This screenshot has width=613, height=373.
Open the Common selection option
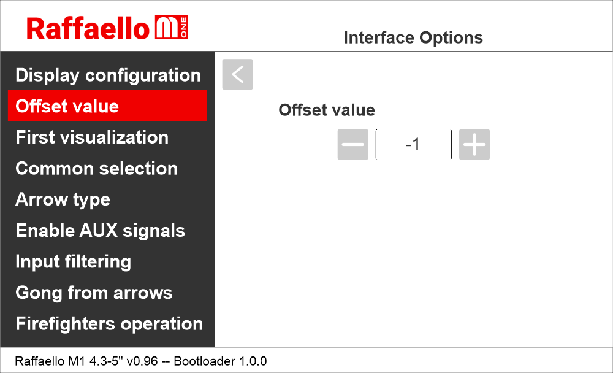(96, 169)
